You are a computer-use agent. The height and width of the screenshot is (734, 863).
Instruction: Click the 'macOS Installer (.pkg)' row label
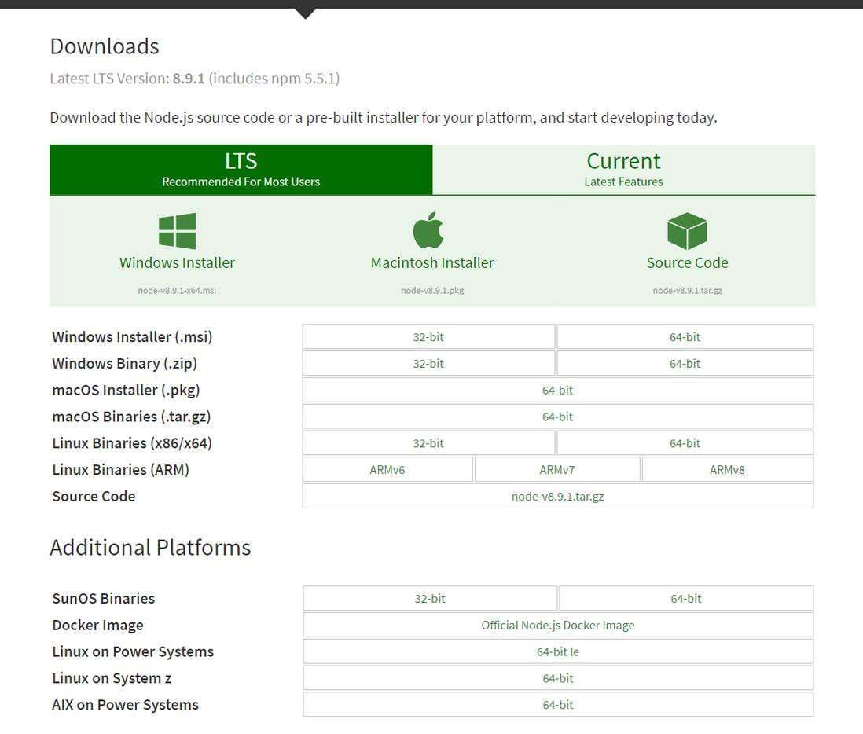tap(126, 390)
